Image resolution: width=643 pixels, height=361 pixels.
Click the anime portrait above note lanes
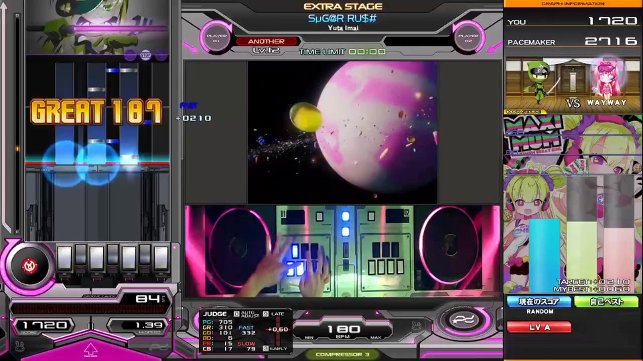click(x=97, y=27)
